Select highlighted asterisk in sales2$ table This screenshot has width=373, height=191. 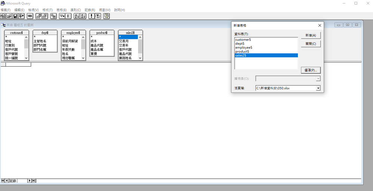pos(128,37)
